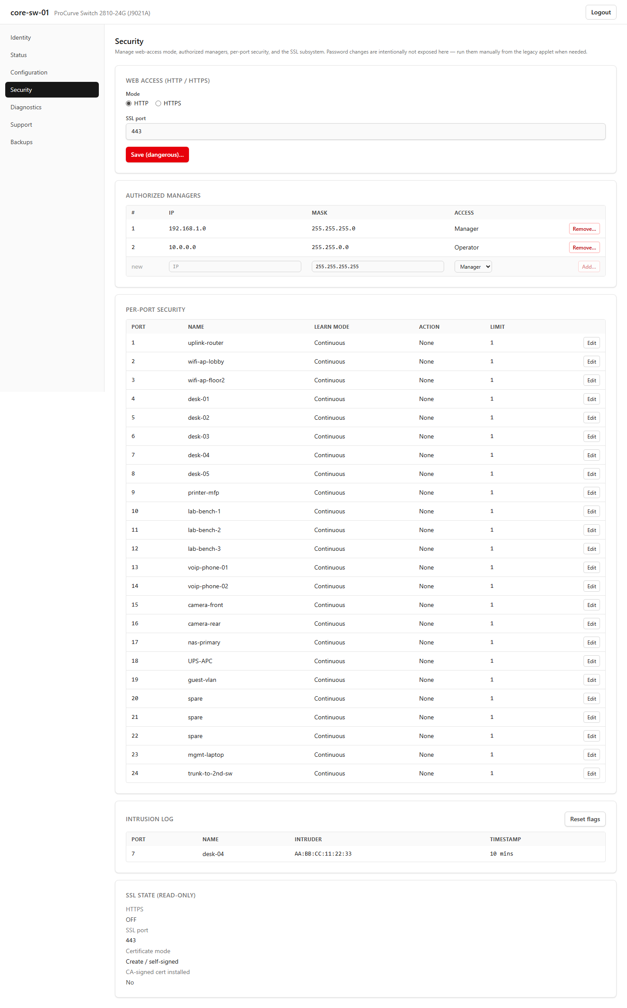
Task: Edit port security for uplink-router
Action: click(x=591, y=343)
